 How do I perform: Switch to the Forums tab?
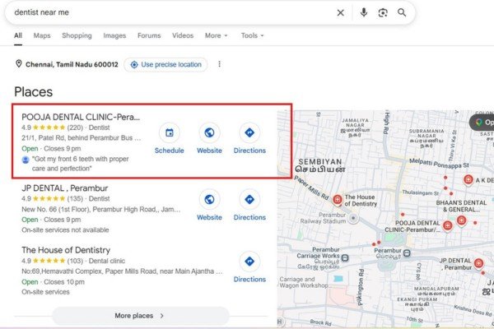click(x=149, y=35)
